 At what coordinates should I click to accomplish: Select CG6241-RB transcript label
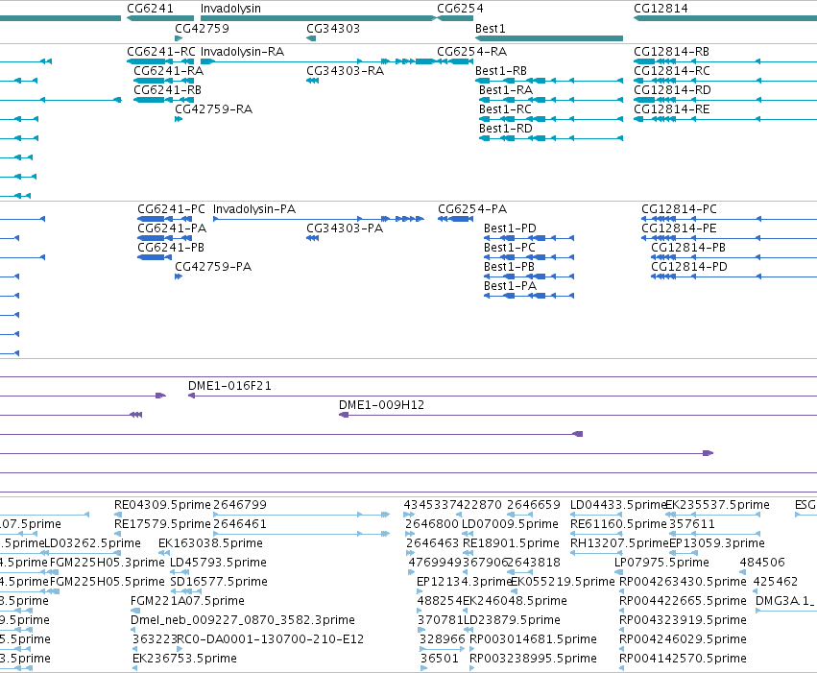[x=168, y=90]
